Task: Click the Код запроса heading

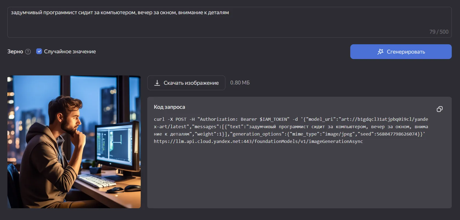Action: (x=169, y=107)
